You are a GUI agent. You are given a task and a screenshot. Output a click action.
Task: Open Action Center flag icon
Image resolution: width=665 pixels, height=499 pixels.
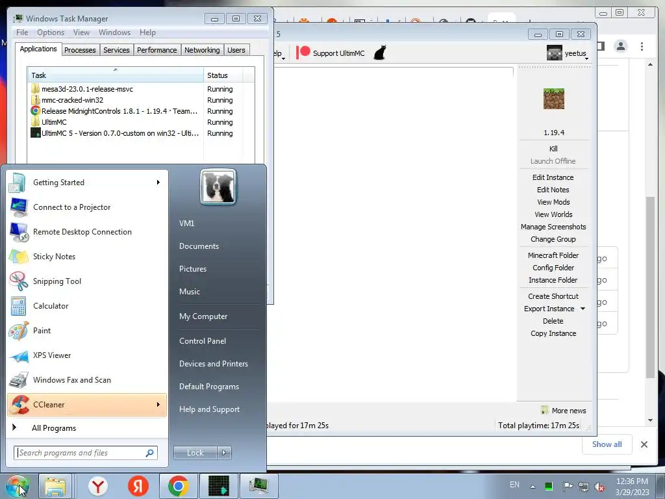(568, 486)
